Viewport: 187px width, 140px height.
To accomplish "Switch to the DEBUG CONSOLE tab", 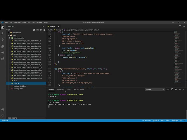I will (x=79, y=90).
